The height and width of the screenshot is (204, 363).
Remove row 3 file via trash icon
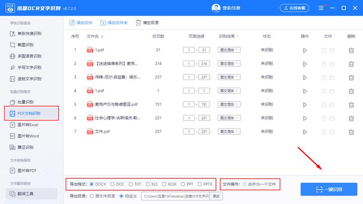point(351,78)
